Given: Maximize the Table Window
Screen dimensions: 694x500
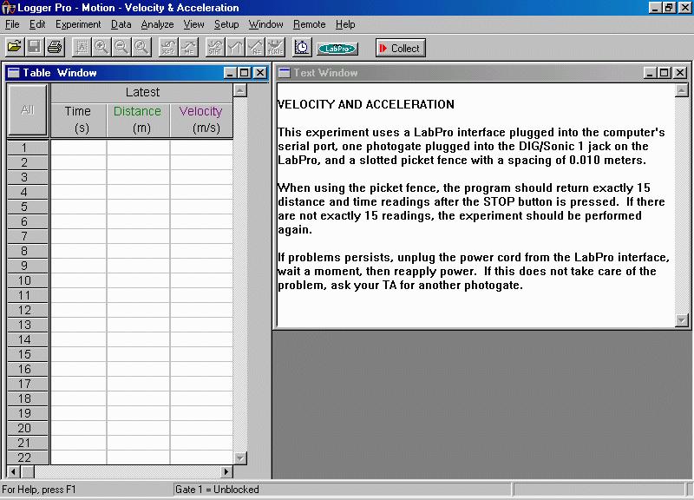Looking at the screenshot, I should tap(245, 73).
